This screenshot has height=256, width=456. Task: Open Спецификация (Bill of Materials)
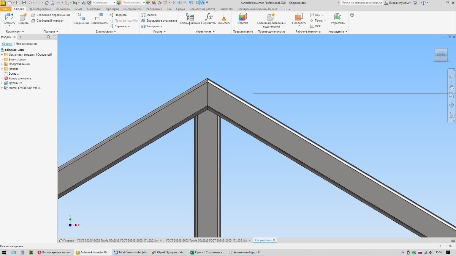[190, 17]
